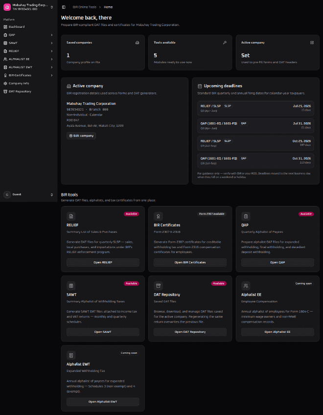Click the Open Alphalist EWT button

tap(103, 401)
